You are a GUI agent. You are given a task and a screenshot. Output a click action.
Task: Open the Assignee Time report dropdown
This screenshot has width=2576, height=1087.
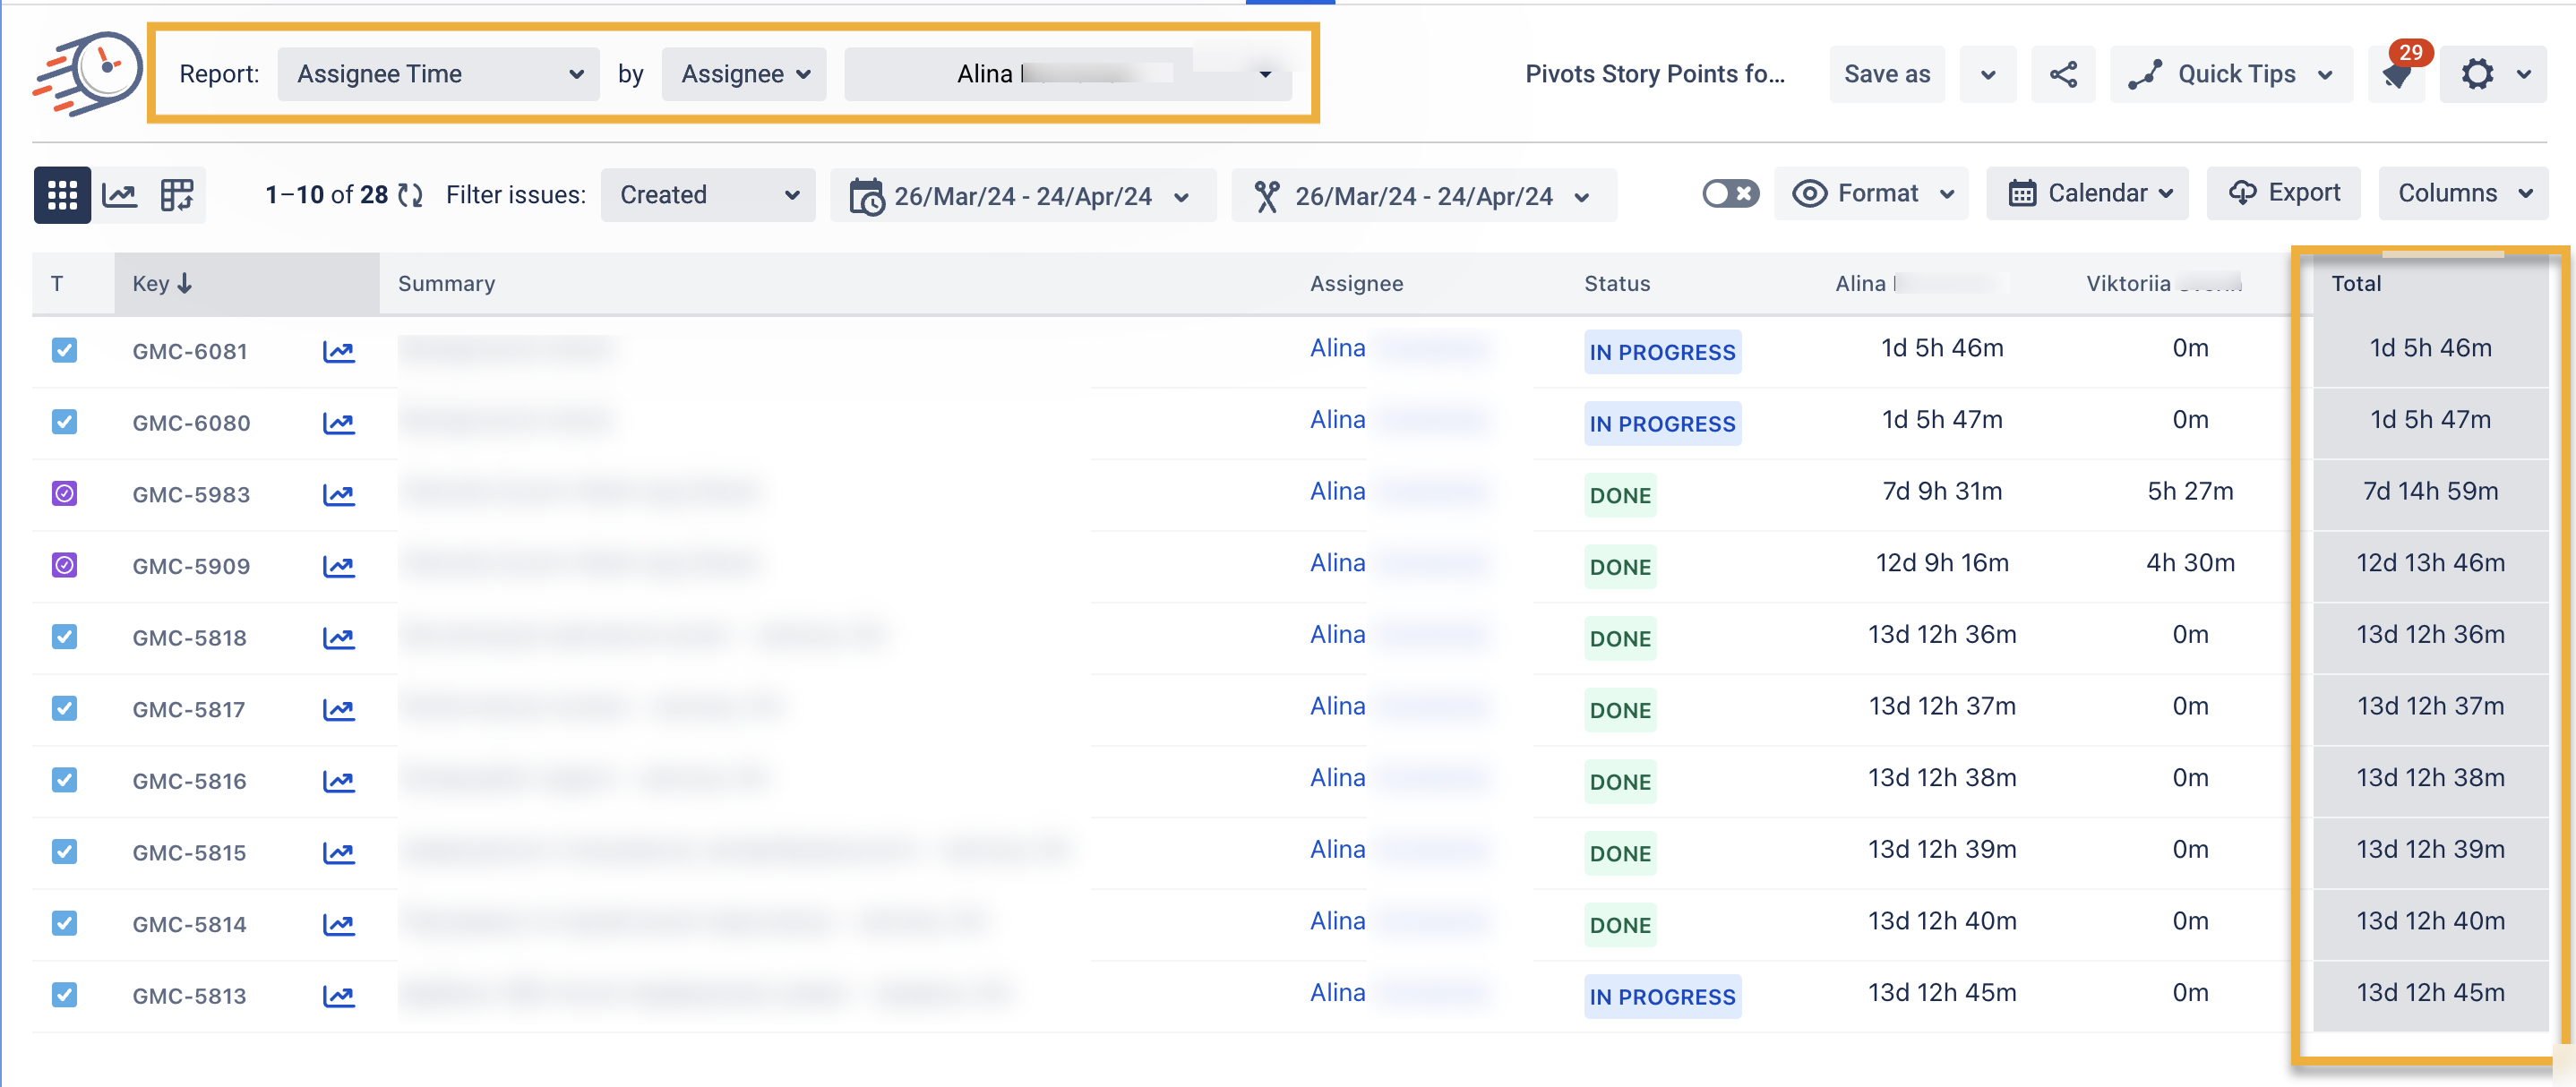click(x=437, y=73)
